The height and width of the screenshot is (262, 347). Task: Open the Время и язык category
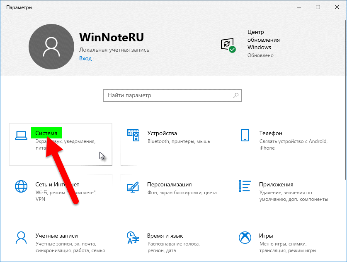165,236
